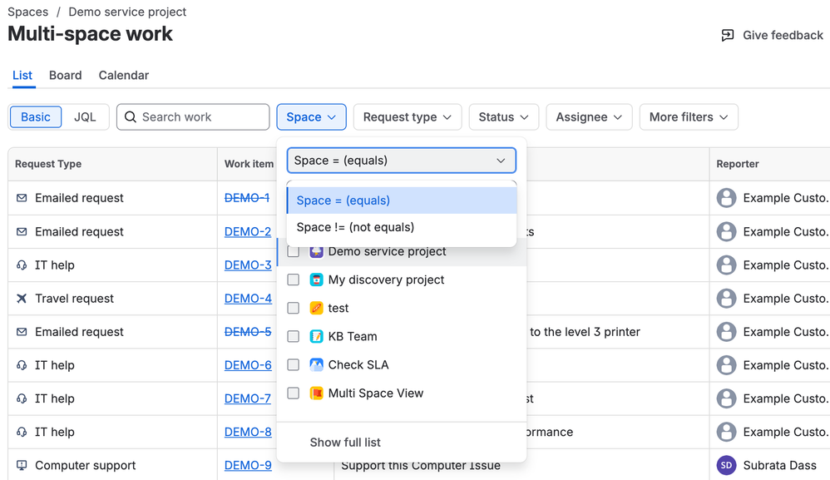Tick the Multi Space View checkbox
Viewport: 830px width, 480px height.
click(x=294, y=393)
